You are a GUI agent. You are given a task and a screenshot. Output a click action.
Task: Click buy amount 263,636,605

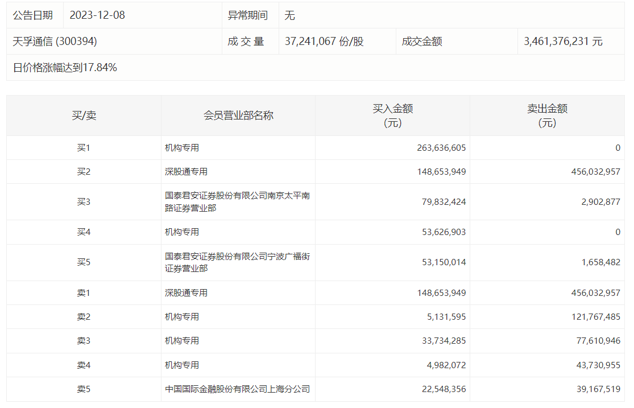pyautogui.click(x=441, y=148)
